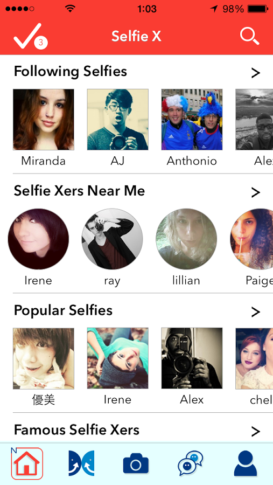Viewport: 273px width, 485px height.
Task: Expand Selfie Xers Near Me arrow
Action: coord(255,192)
